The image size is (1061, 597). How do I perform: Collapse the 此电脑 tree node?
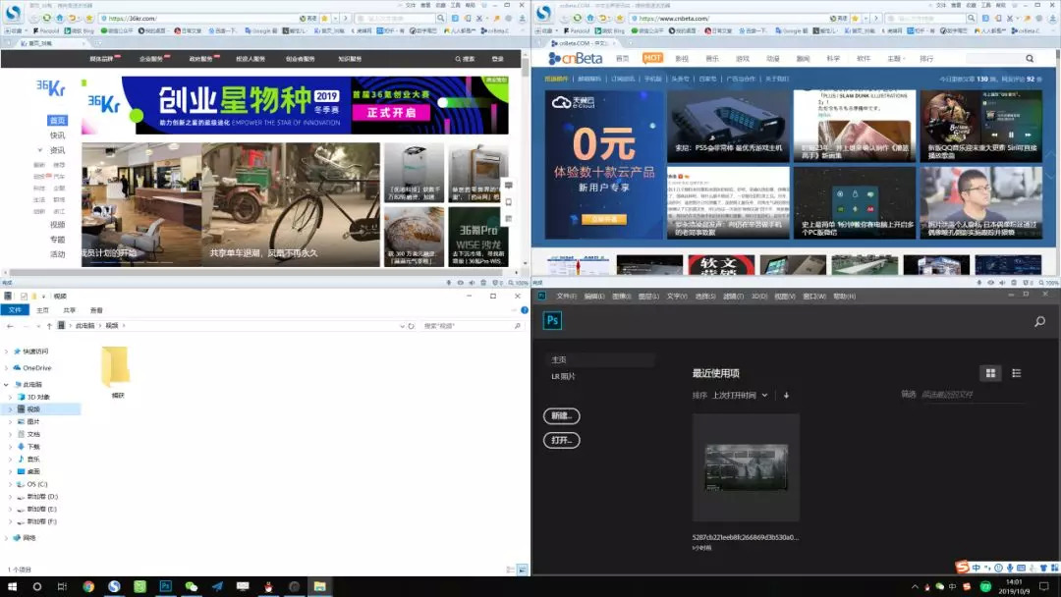tap(7, 385)
